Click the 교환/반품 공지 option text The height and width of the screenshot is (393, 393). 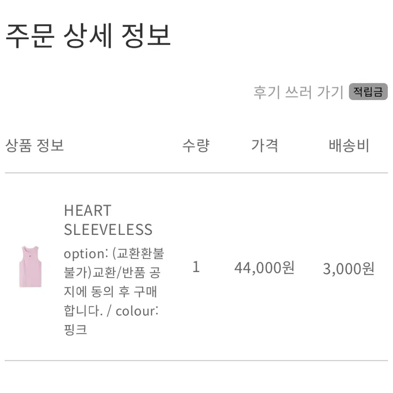(x=126, y=273)
